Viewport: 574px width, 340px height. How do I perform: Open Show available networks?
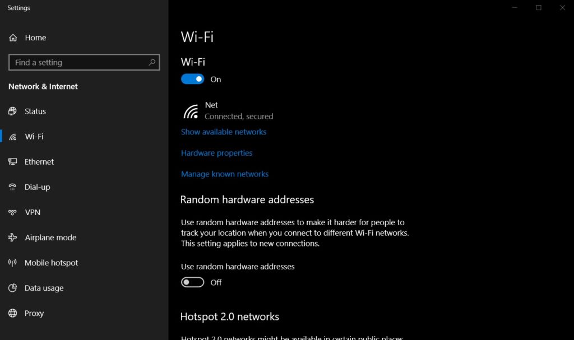[x=224, y=132]
